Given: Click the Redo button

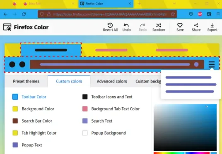Looking at the screenshot, I should 142,27.
